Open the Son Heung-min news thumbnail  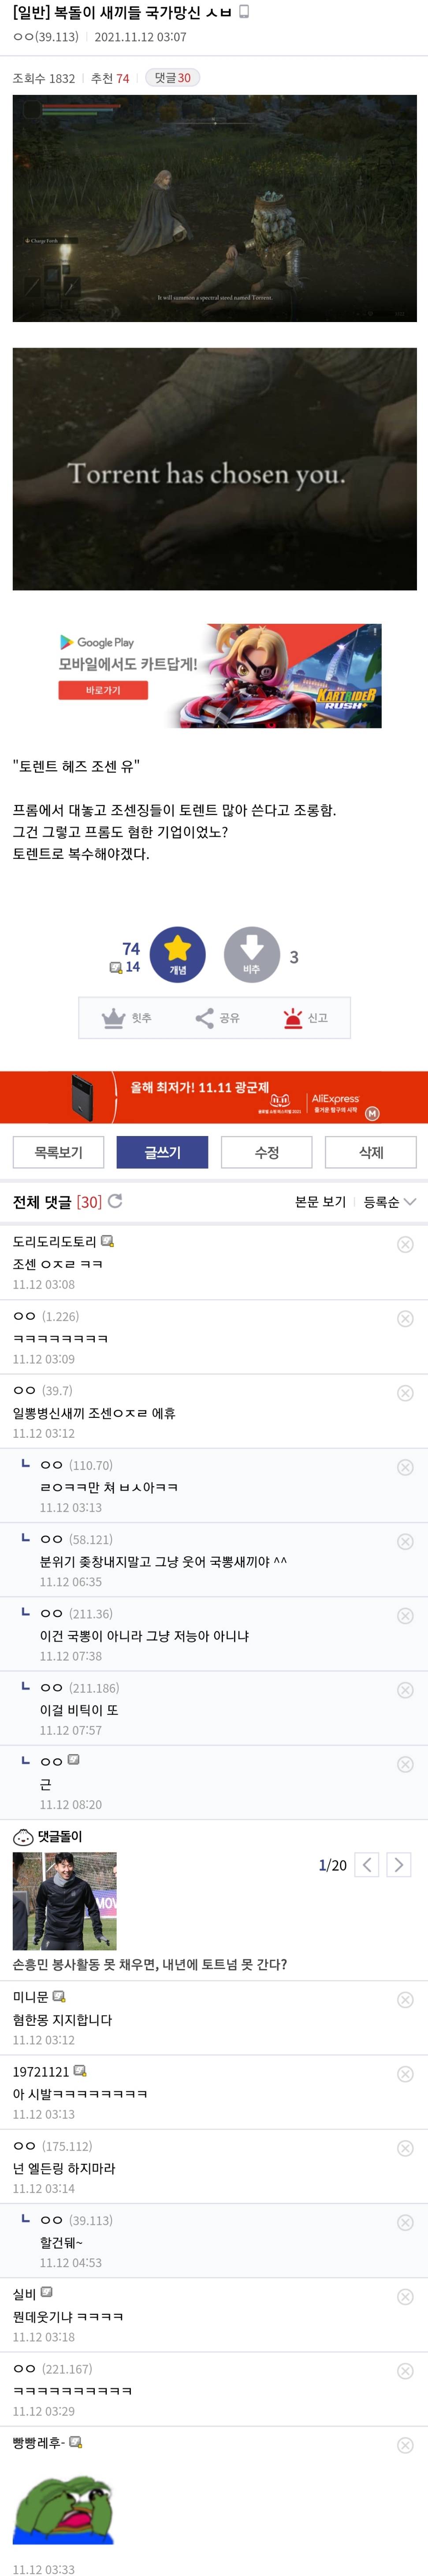(x=65, y=1901)
